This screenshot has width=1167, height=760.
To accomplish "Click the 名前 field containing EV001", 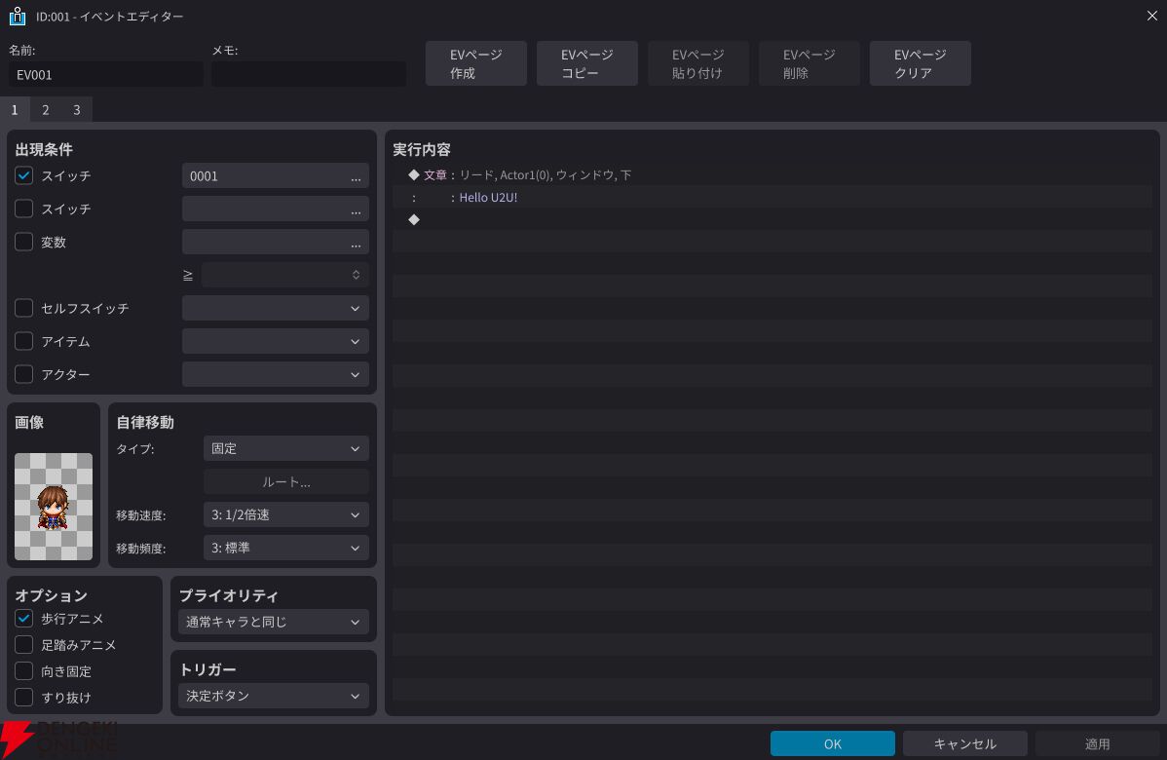I will click(x=105, y=74).
